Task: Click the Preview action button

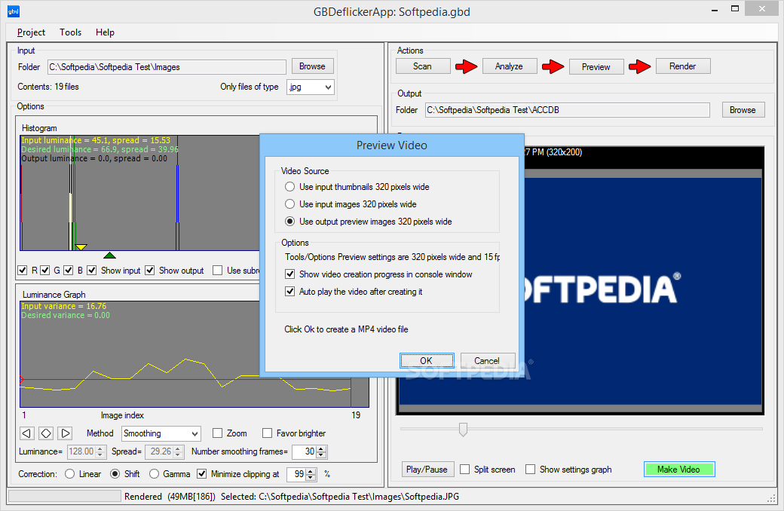Action: [x=596, y=67]
